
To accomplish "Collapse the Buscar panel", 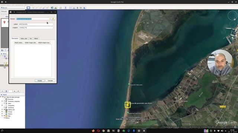I will (x=1, y=8).
